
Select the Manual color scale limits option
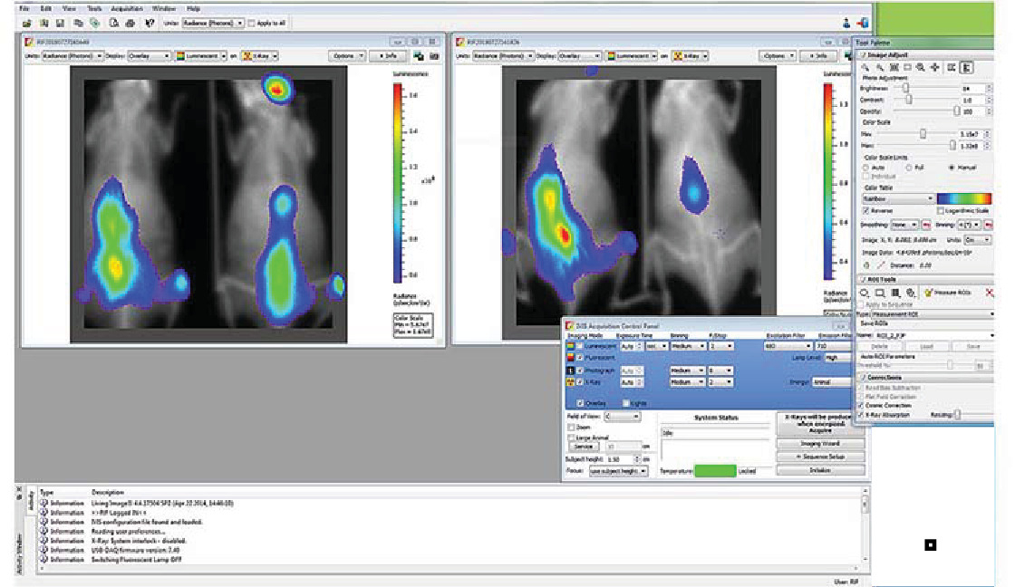(950, 168)
